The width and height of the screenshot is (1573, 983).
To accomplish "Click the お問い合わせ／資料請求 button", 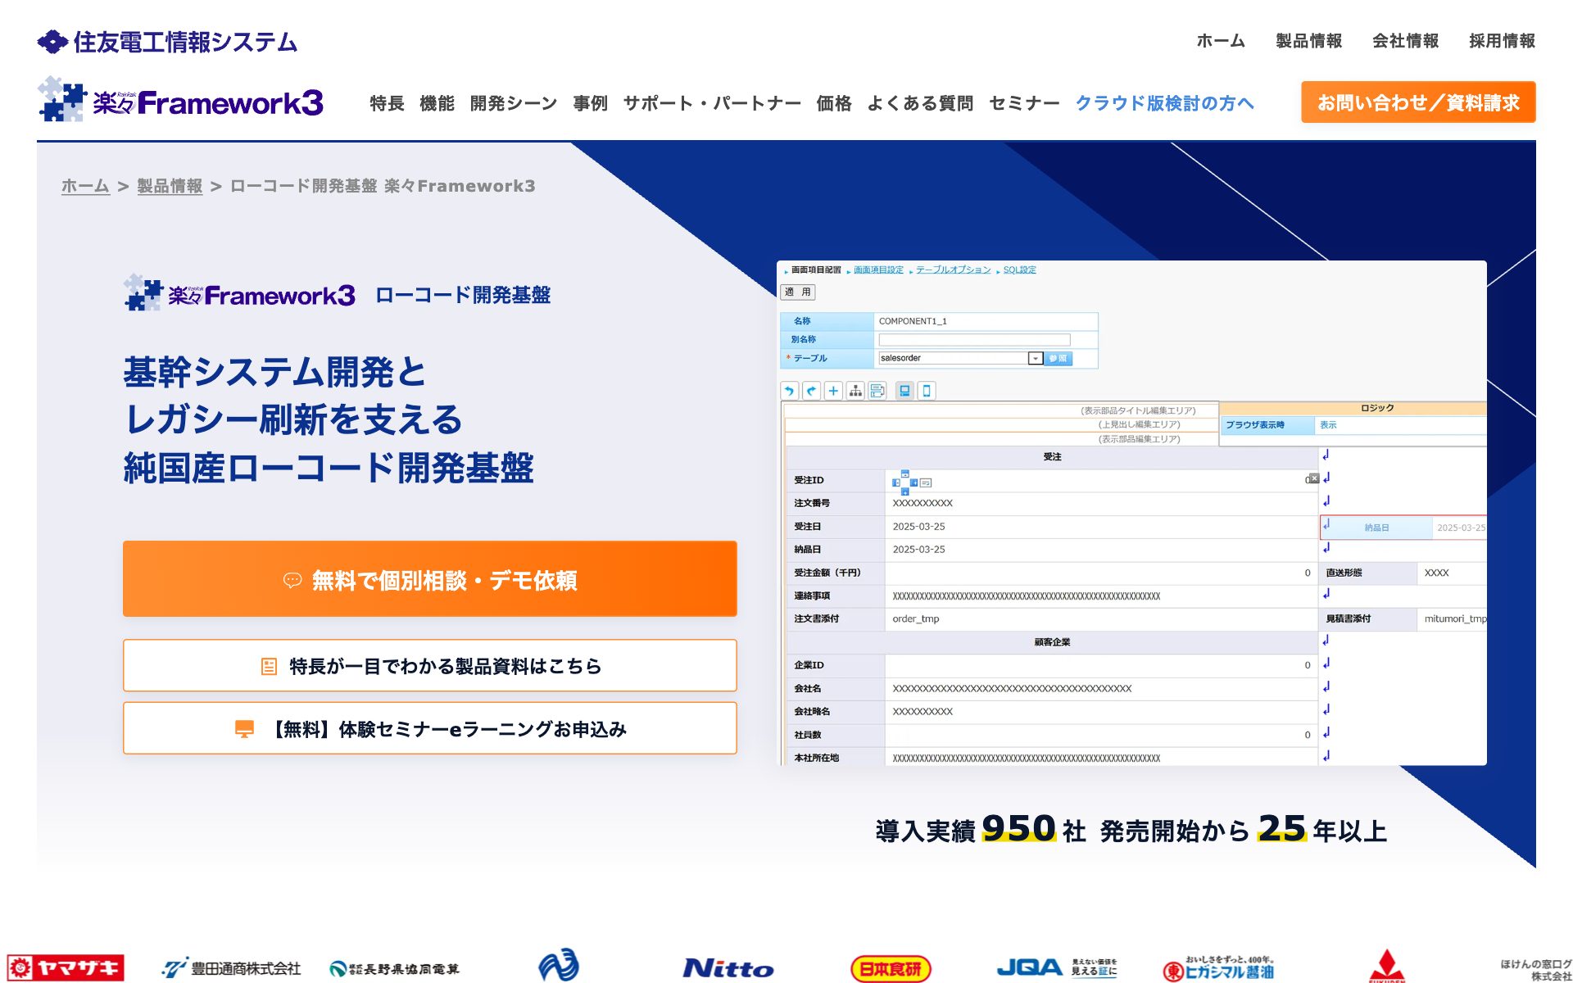I will pyautogui.click(x=1418, y=102).
